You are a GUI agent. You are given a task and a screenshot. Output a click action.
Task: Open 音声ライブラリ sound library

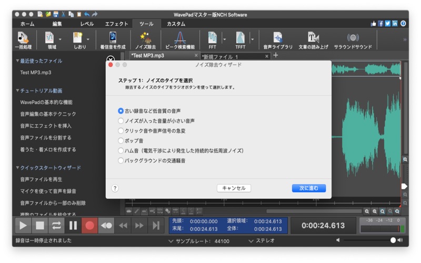coord(278,40)
